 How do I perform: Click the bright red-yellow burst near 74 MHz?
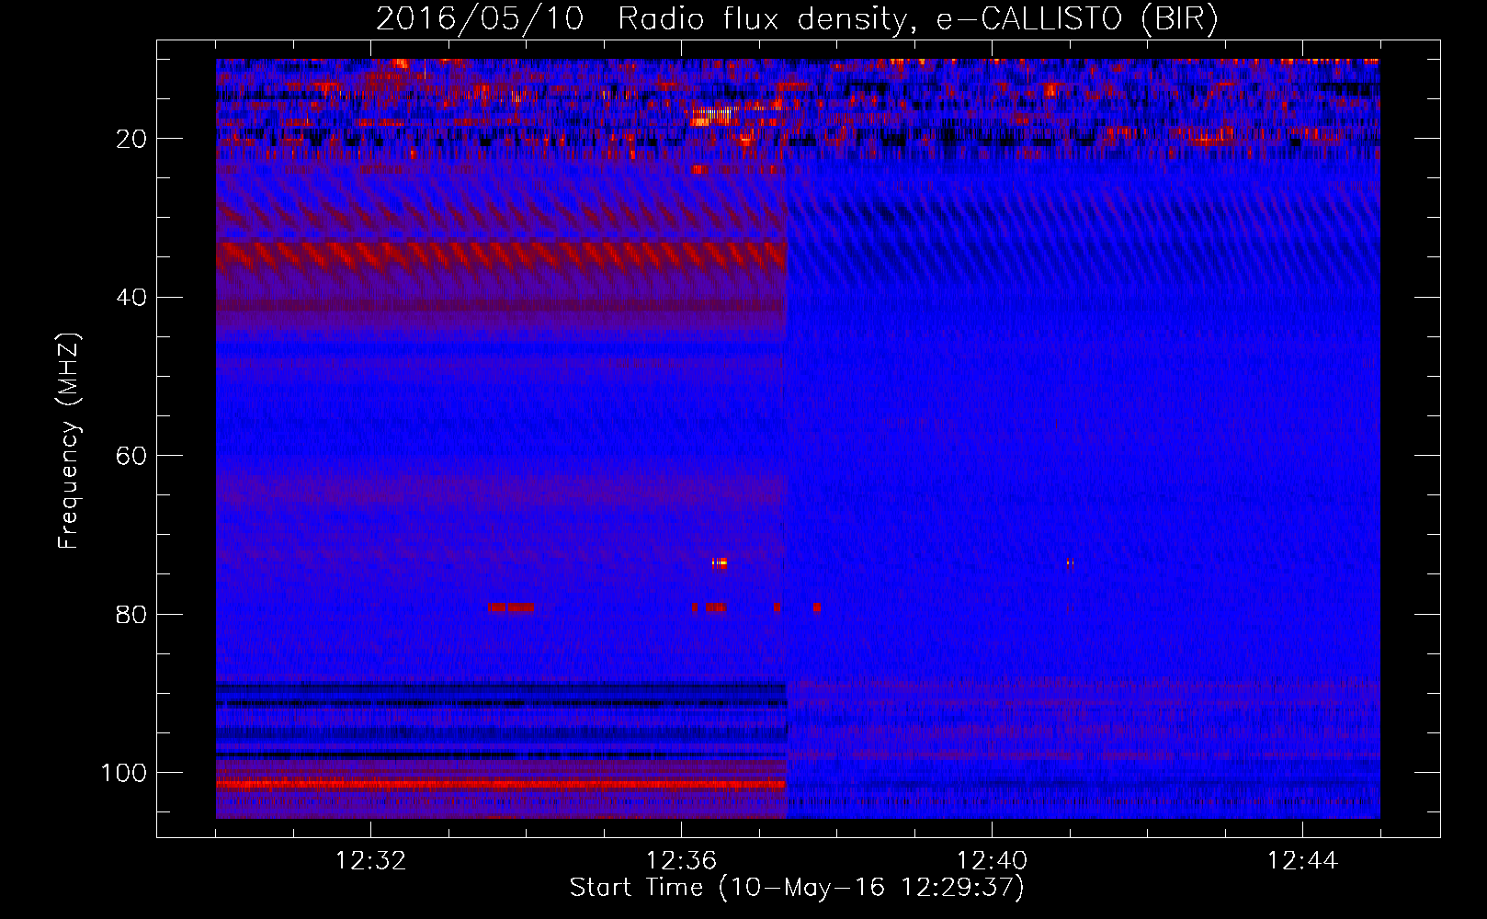[720, 563]
